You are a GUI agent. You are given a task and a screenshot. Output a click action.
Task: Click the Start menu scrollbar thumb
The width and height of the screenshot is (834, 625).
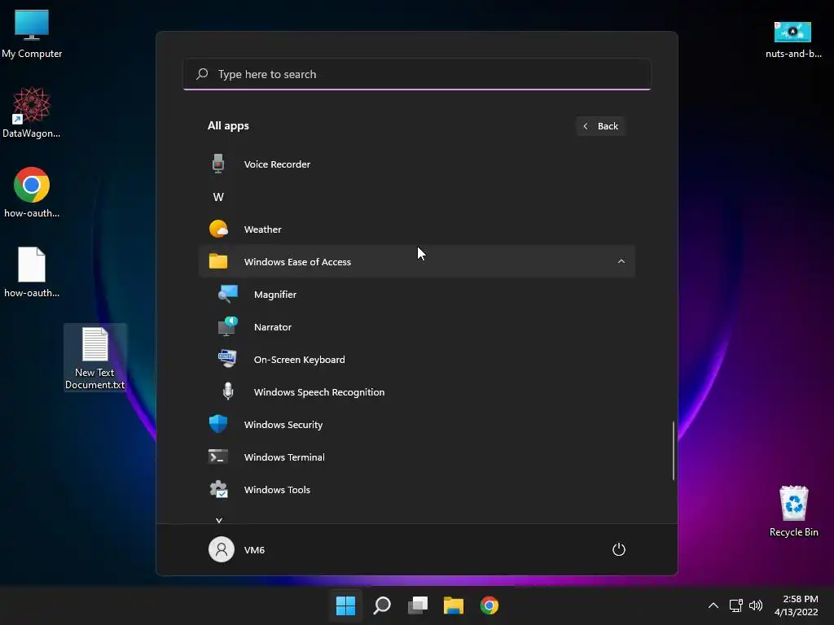pyautogui.click(x=673, y=451)
